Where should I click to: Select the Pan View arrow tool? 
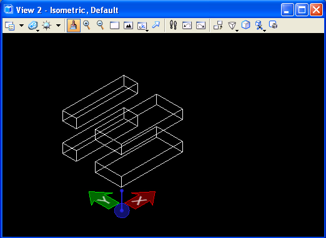[156, 25]
